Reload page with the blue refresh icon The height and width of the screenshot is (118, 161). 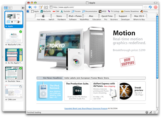click(150, 7)
